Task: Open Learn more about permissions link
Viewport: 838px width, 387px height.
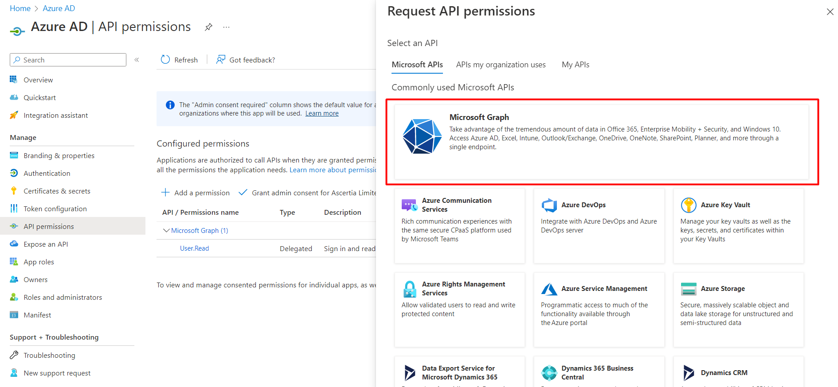Action: point(333,170)
